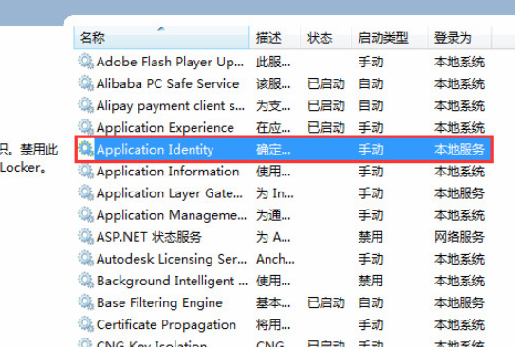Click 已启动 status of Application Experience
This screenshot has height=347, width=515.
point(326,127)
